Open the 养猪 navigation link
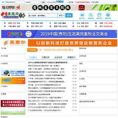The height and width of the screenshot is (118, 118). tap(33, 23)
